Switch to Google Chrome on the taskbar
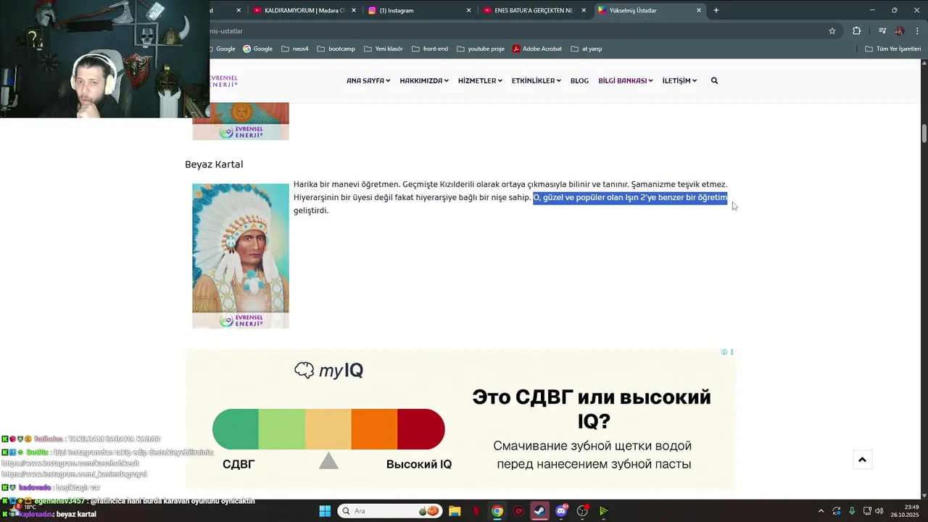Viewport: 928px width, 522px height. point(497,511)
